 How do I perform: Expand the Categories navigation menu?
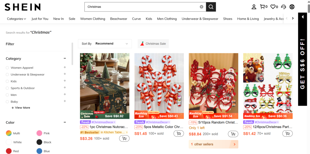pyautogui.click(x=16, y=19)
